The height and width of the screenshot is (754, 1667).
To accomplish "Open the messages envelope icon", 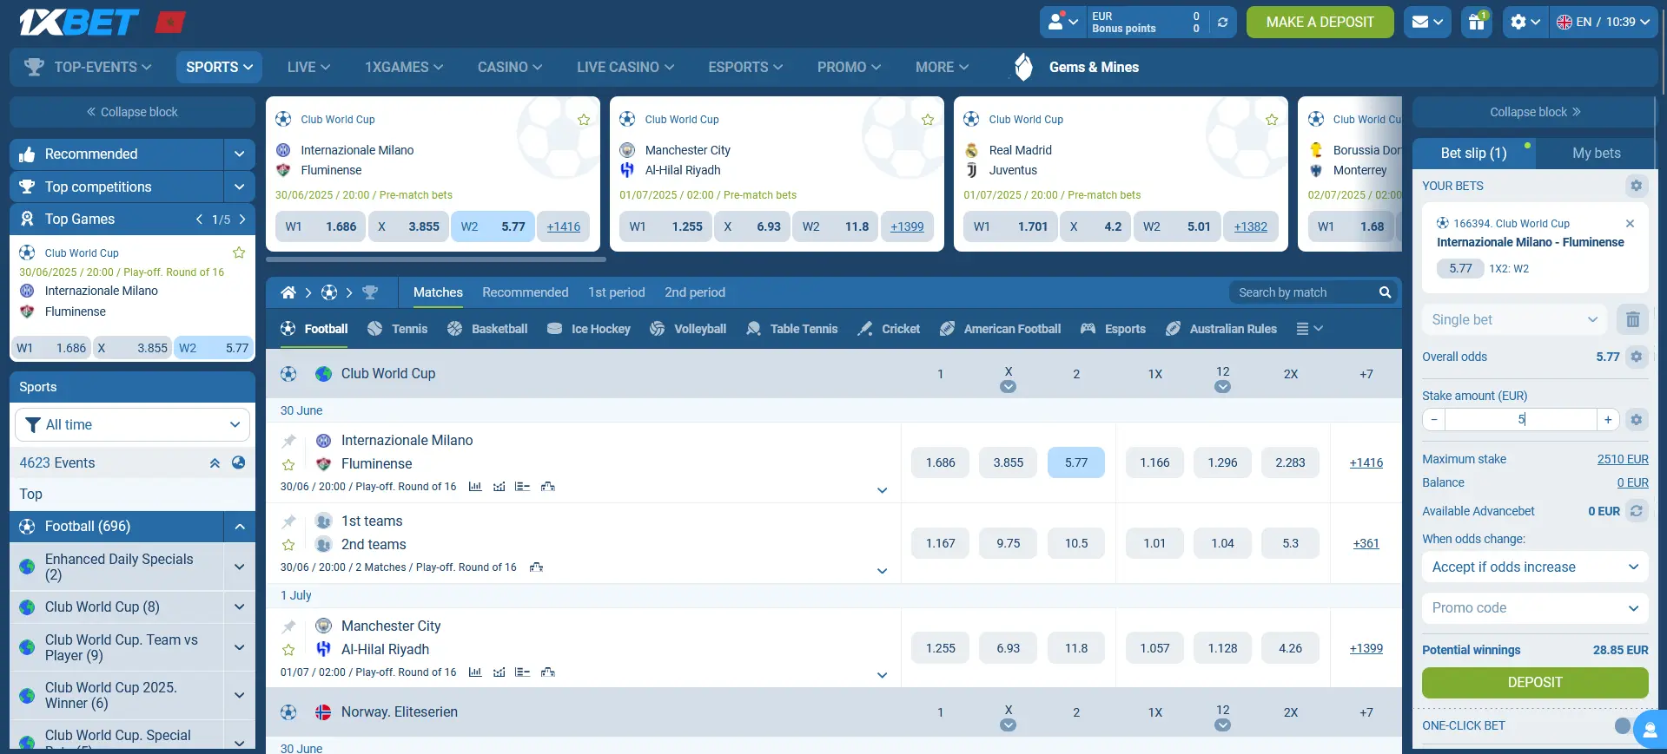I will (1428, 22).
